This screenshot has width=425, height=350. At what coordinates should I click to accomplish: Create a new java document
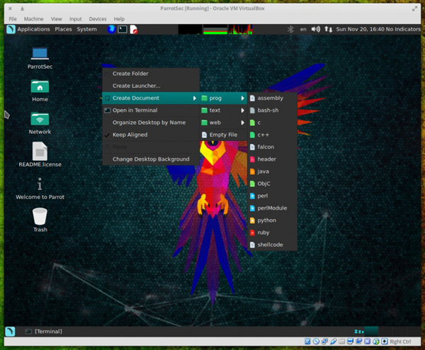pos(273,171)
